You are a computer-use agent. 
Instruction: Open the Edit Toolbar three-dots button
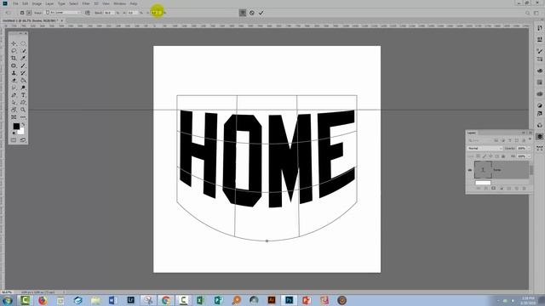tap(23, 117)
